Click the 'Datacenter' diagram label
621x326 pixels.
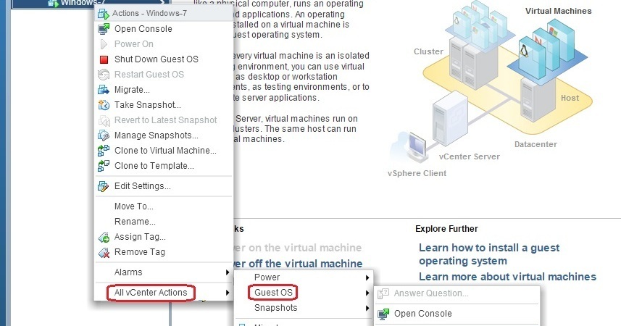pos(535,145)
